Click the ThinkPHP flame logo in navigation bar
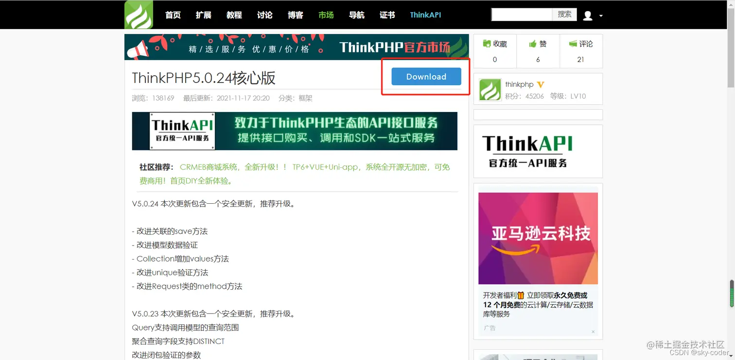The height and width of the screenshot is (360, 735). pos(138,14)
